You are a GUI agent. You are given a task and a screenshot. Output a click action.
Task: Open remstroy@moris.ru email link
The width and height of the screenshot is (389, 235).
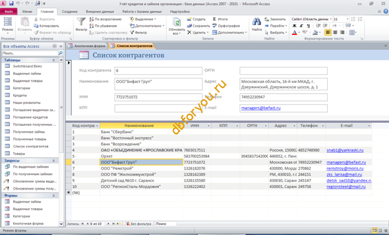(x=345, y=168)
